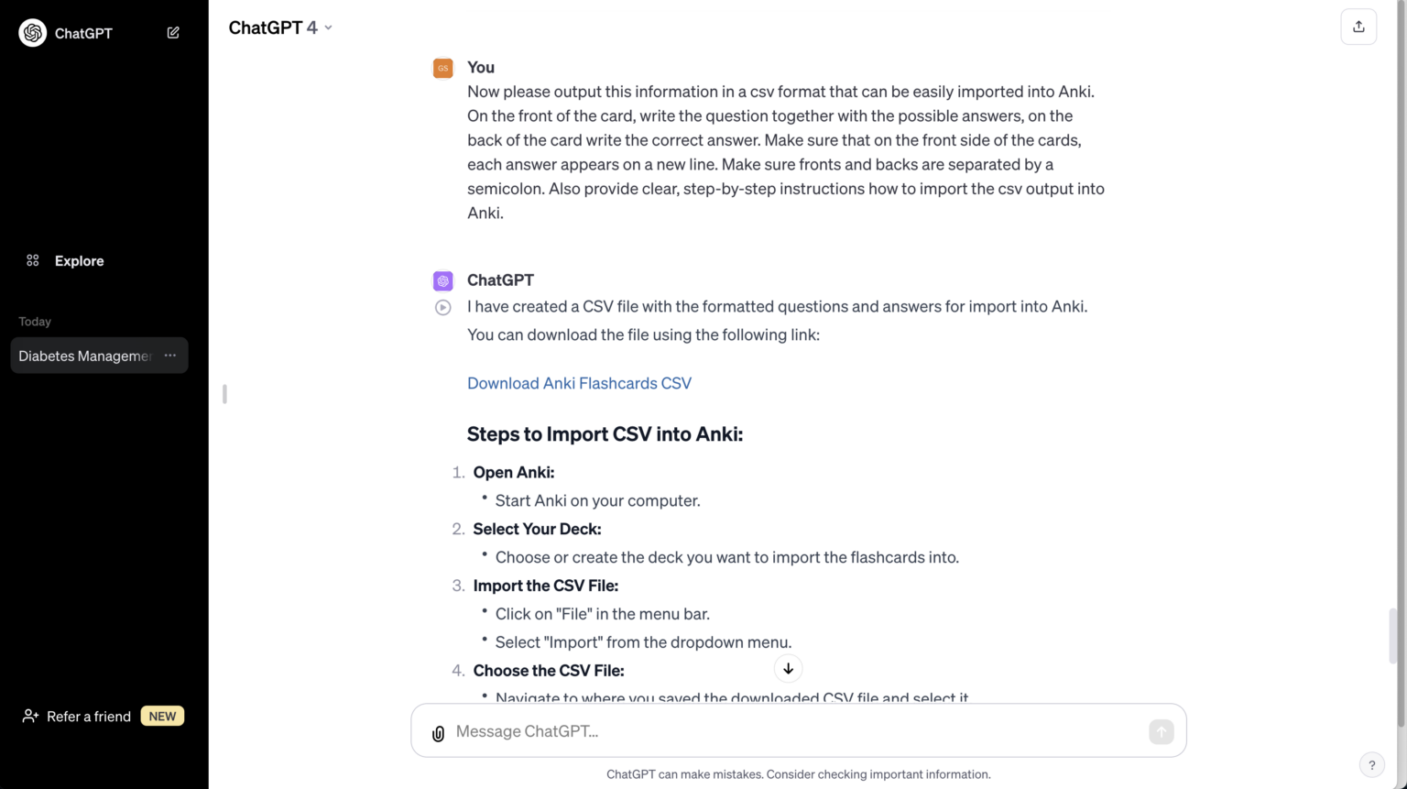Collapse the sidebar using the edge handle

coord(224,394)
